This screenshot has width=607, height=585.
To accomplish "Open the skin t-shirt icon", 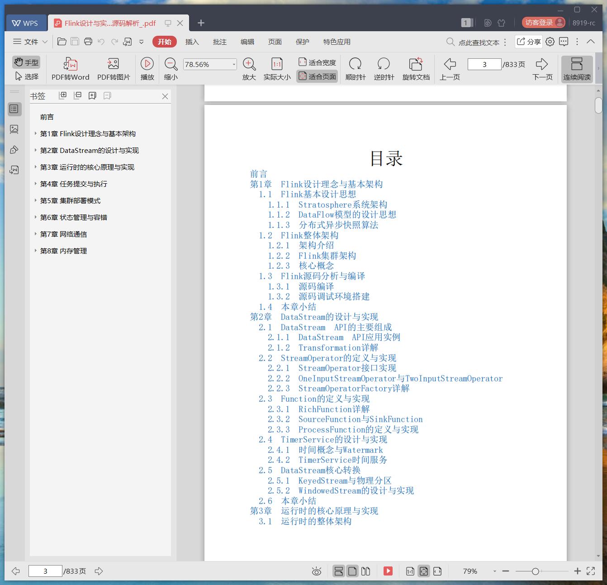I will (501, 23).
